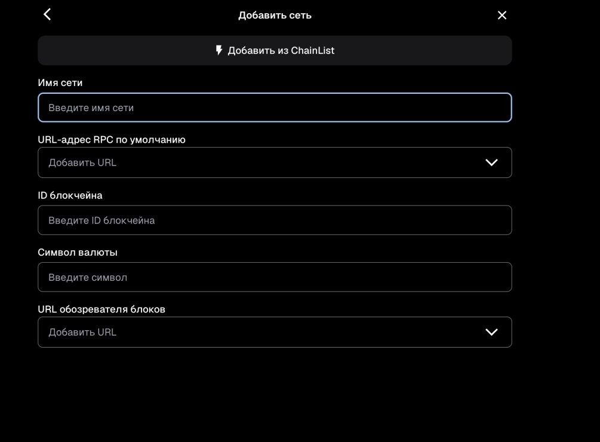Expand the RPC URL dropdown chevron
Viewport: 600px width, 442px height.
491,162
